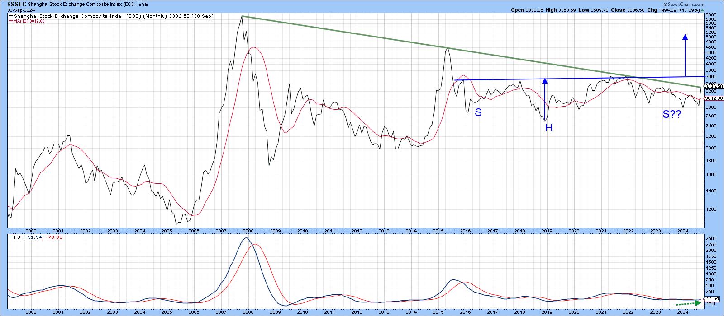The image size is (724, 316).
Task: Click the 1200 price axis label
Action: click(711, 210)
